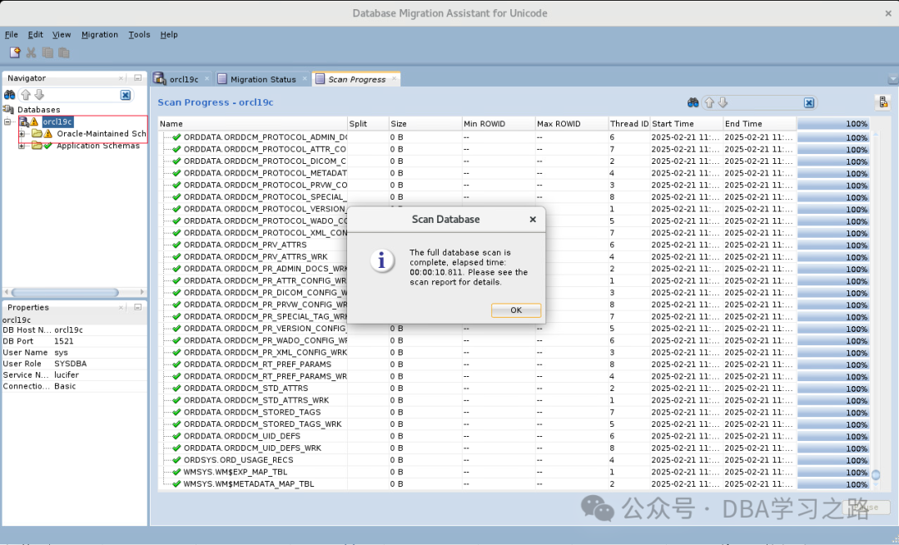Image resolution: width=899 pixels, height=545 pixels.
Task: Click the cut scissors toolbar icon
Action: (31, 52)
